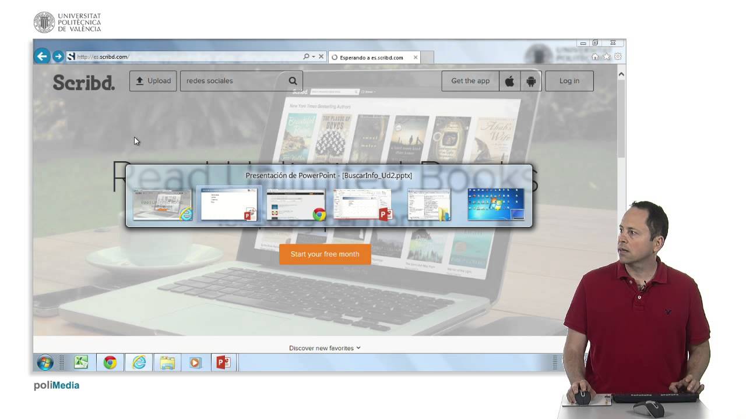Viewport: 746px width, 419px height.
Task: Open Excel from the taskbar
Action: click(80, 363)
